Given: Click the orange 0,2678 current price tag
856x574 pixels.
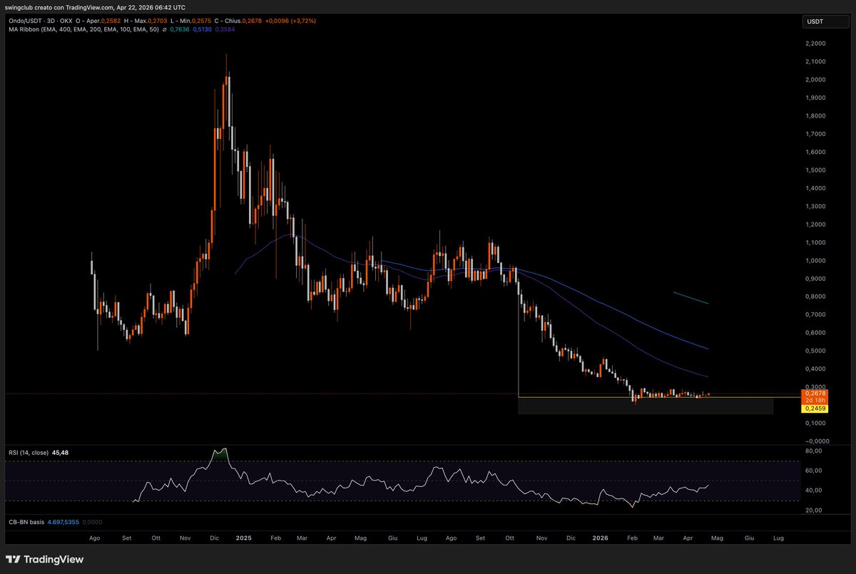Looking at the screenshot, I should tap(813, 393).
